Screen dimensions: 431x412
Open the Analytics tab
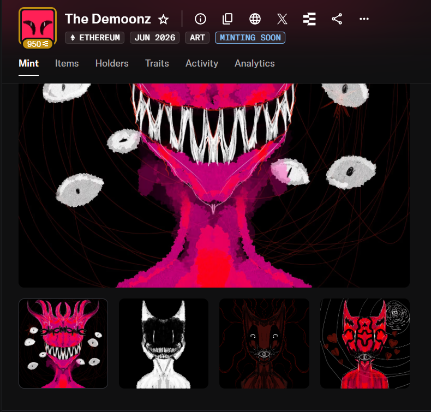point(255,63)
